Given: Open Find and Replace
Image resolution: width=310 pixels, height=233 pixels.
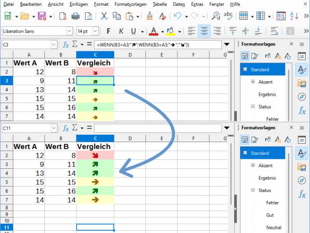Looking at the screenshot, I should [216, 16].
